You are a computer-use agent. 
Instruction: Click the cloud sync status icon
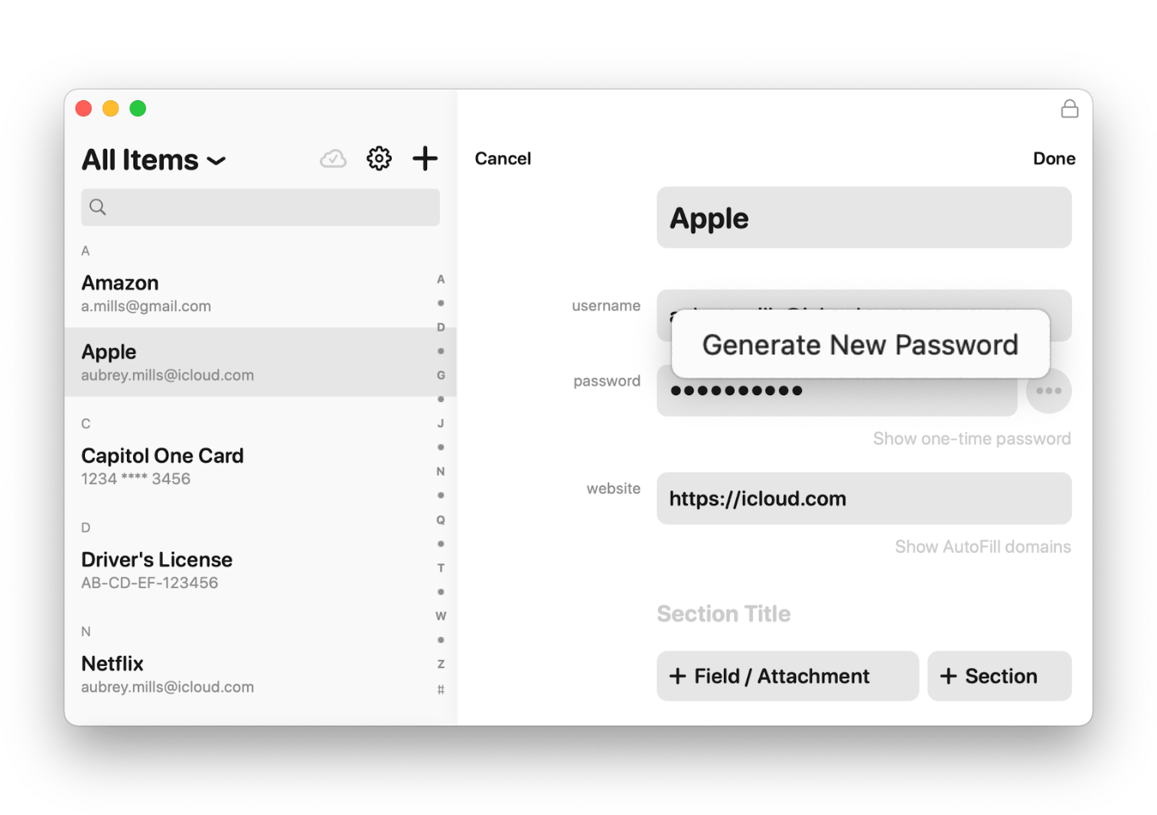tap(333, 158)
